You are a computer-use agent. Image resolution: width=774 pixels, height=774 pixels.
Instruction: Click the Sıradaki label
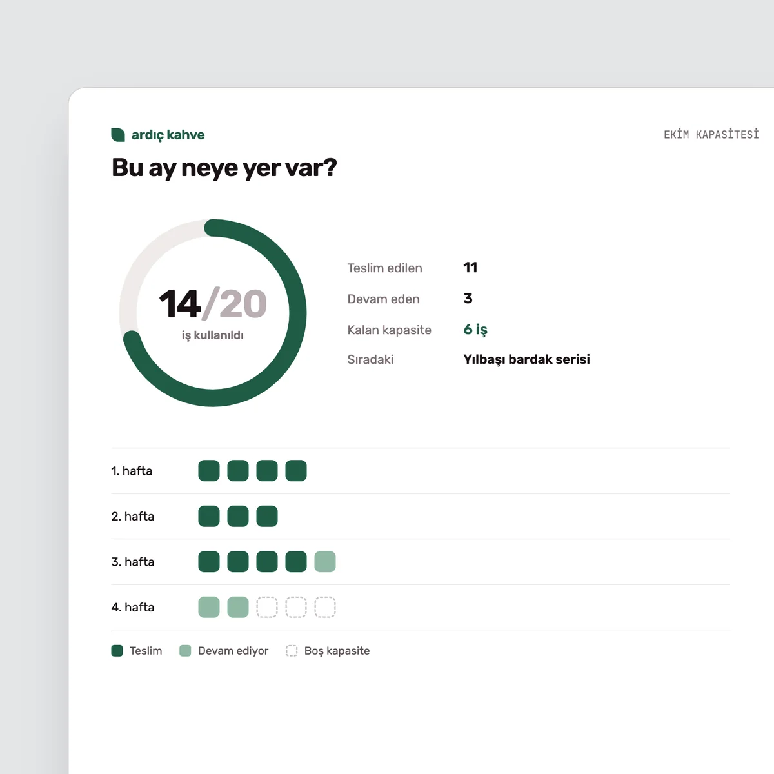pyautogui.click(x=370, y=360)
